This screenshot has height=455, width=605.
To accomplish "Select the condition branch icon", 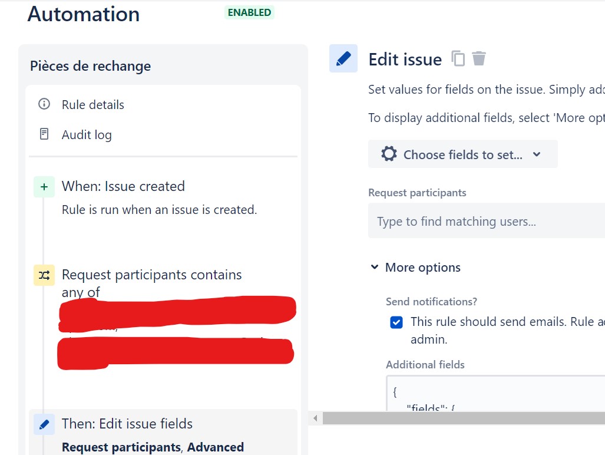I will click(x=44, y=275).
